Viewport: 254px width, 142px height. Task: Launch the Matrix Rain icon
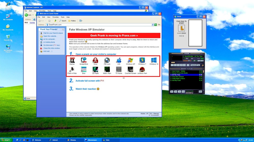point(107,70)
